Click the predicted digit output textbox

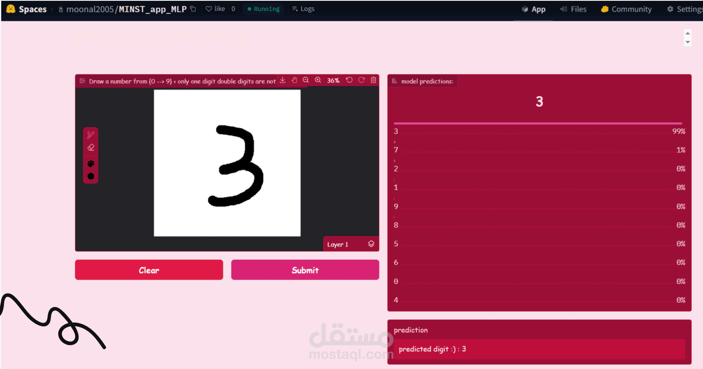[539, 349]
